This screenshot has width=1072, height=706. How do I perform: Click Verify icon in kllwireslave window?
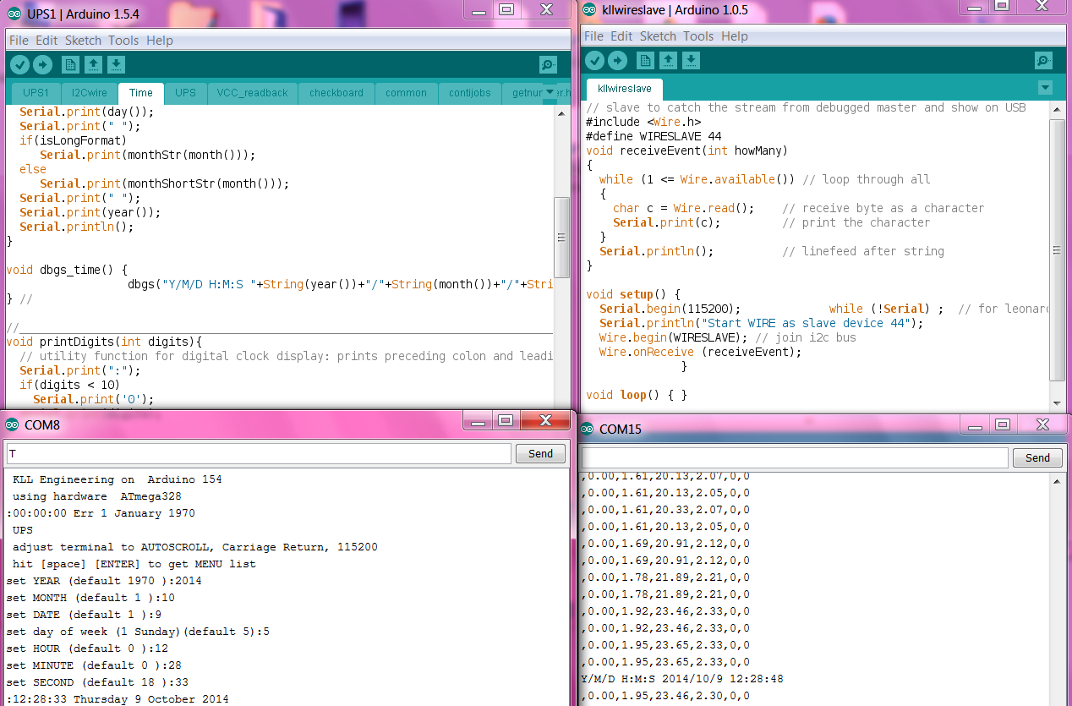point(595,61)
